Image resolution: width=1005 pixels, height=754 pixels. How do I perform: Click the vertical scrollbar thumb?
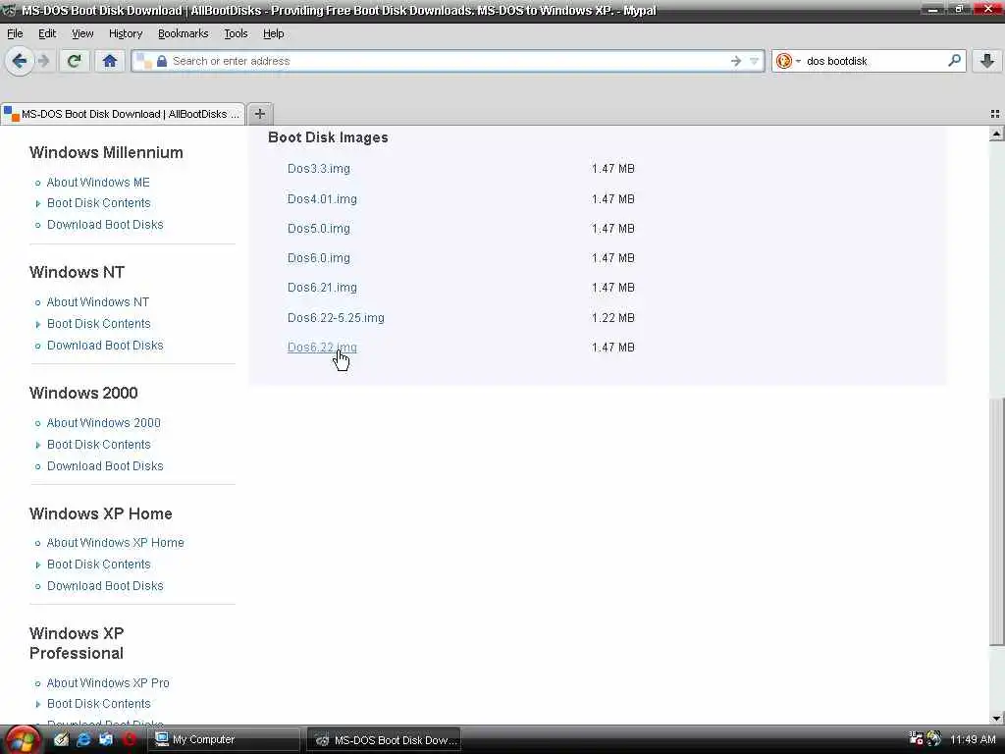[x=997, y=520]
